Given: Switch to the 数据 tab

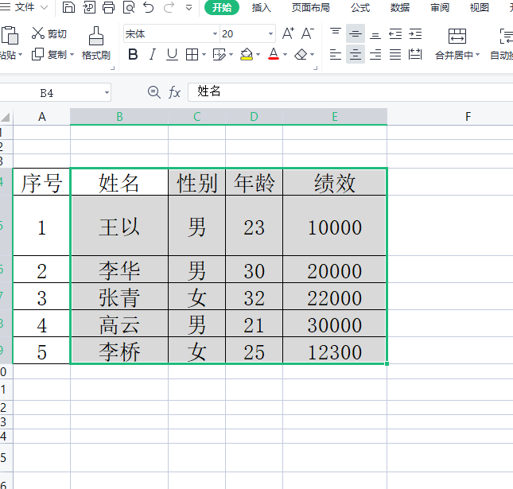Looking at the screenshot, I should coord(400,7).
